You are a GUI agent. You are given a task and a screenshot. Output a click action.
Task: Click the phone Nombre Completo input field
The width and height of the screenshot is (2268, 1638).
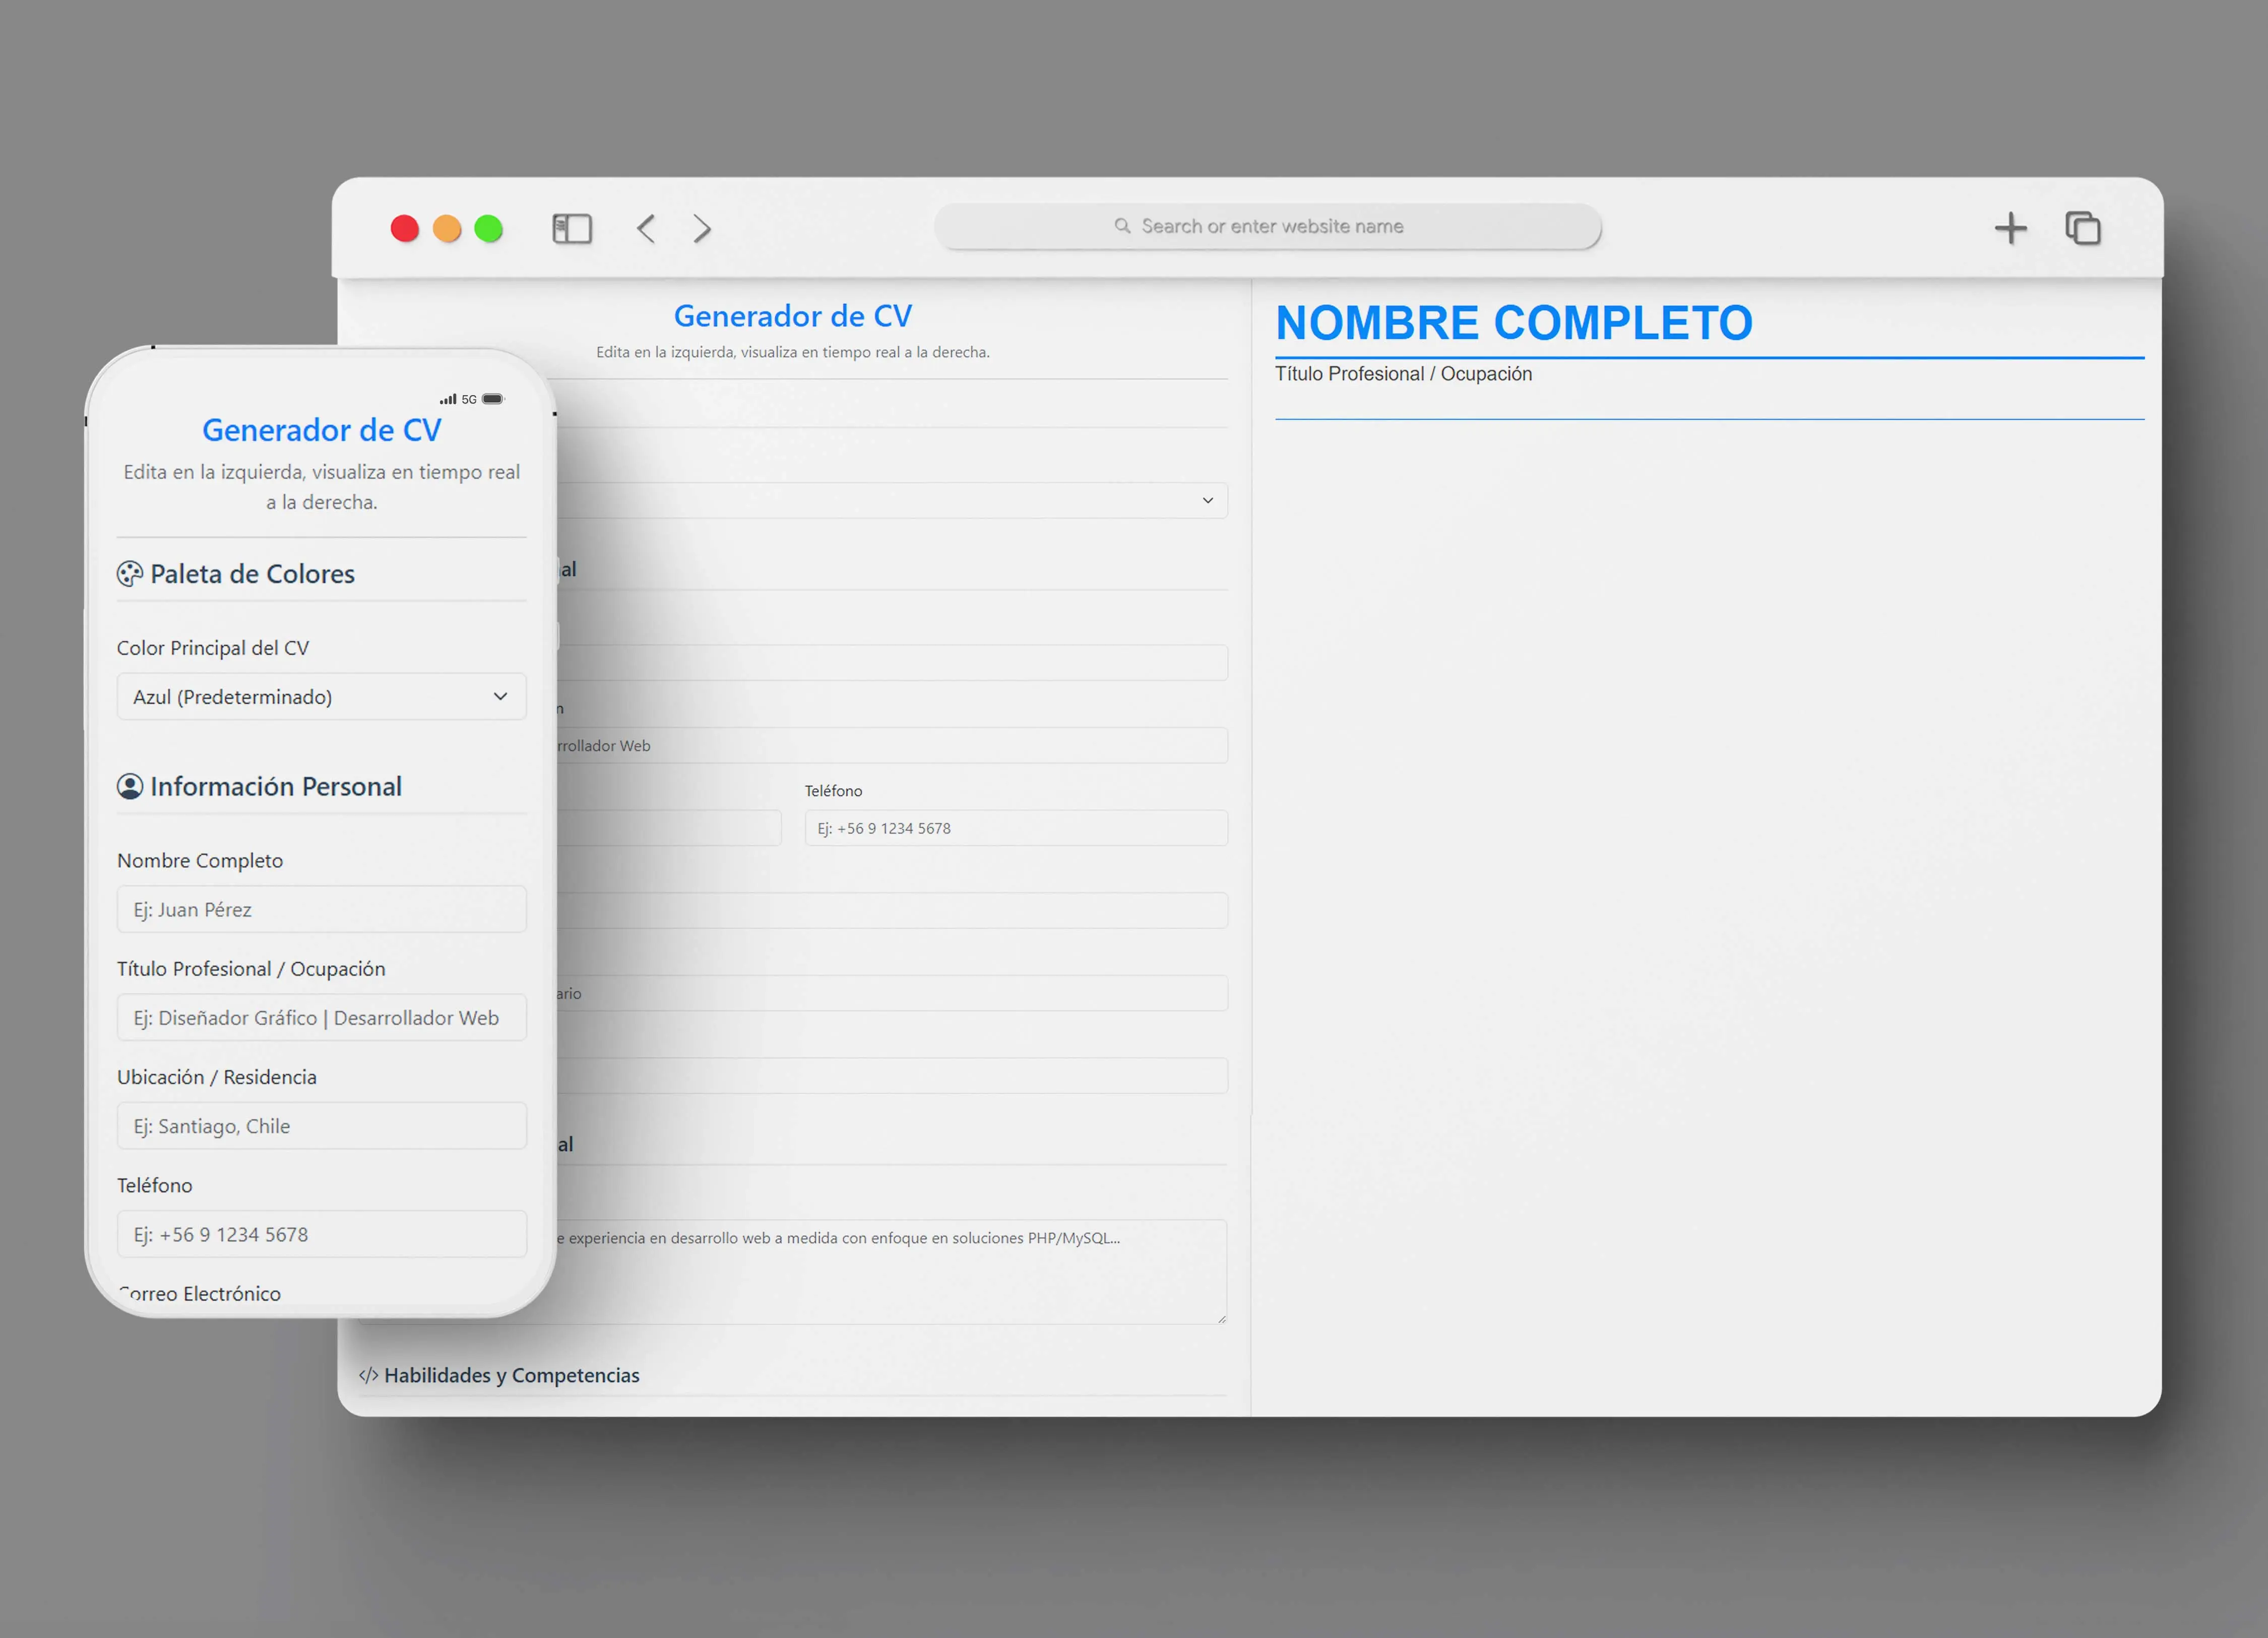pos(321,910)
